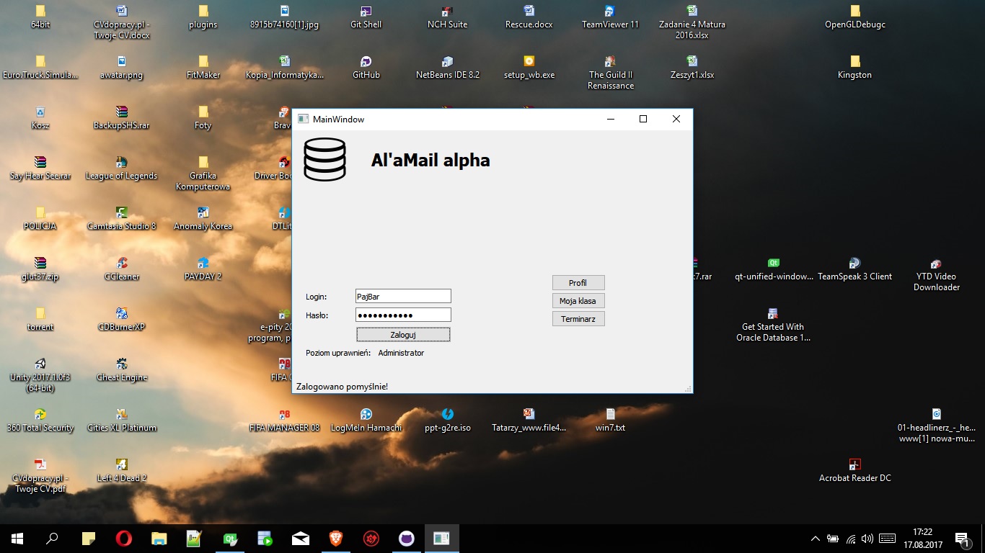This screenshot has height=553, width=985.
Task: Select the NetBeans IDE 8.2 shortcut
Action: click(x=447, y=68)
